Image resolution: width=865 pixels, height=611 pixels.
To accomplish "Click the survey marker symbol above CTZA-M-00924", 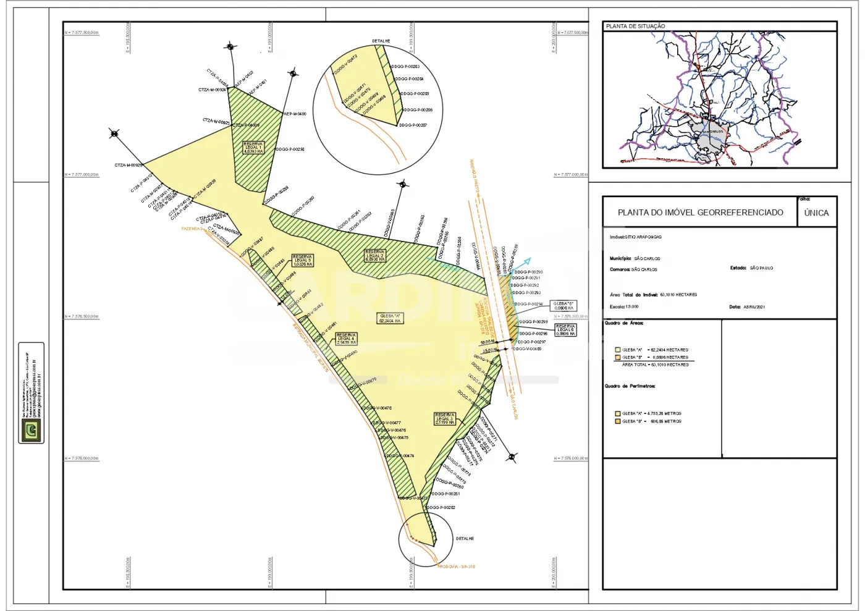I will tap(230, 46).
